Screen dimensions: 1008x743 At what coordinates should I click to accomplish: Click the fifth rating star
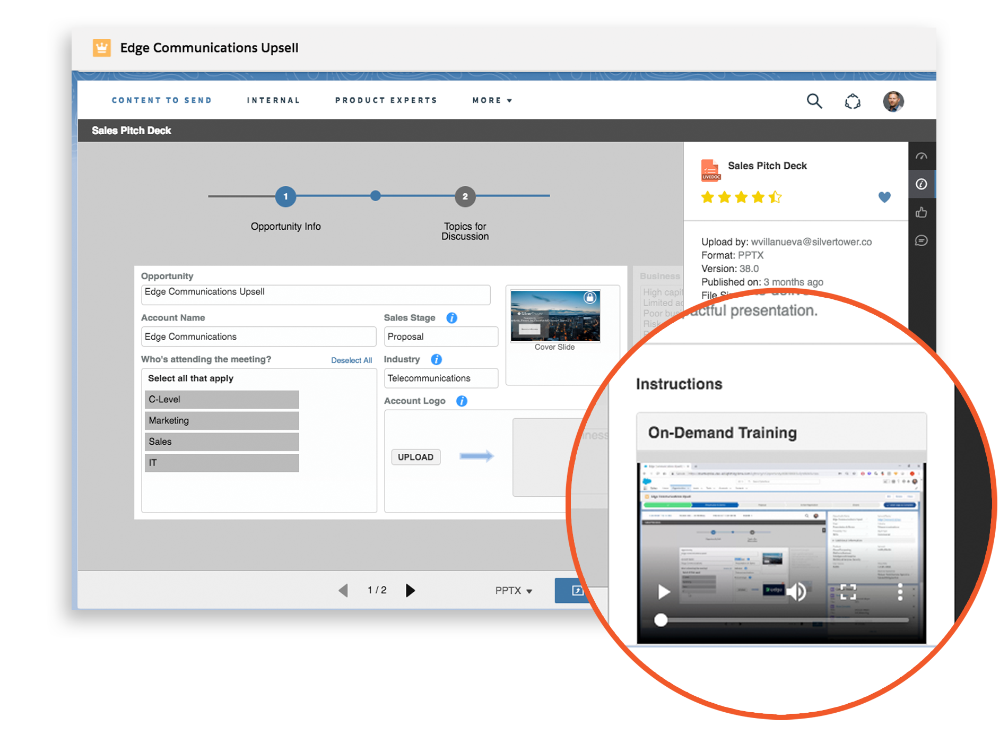[x=775, y=197]
